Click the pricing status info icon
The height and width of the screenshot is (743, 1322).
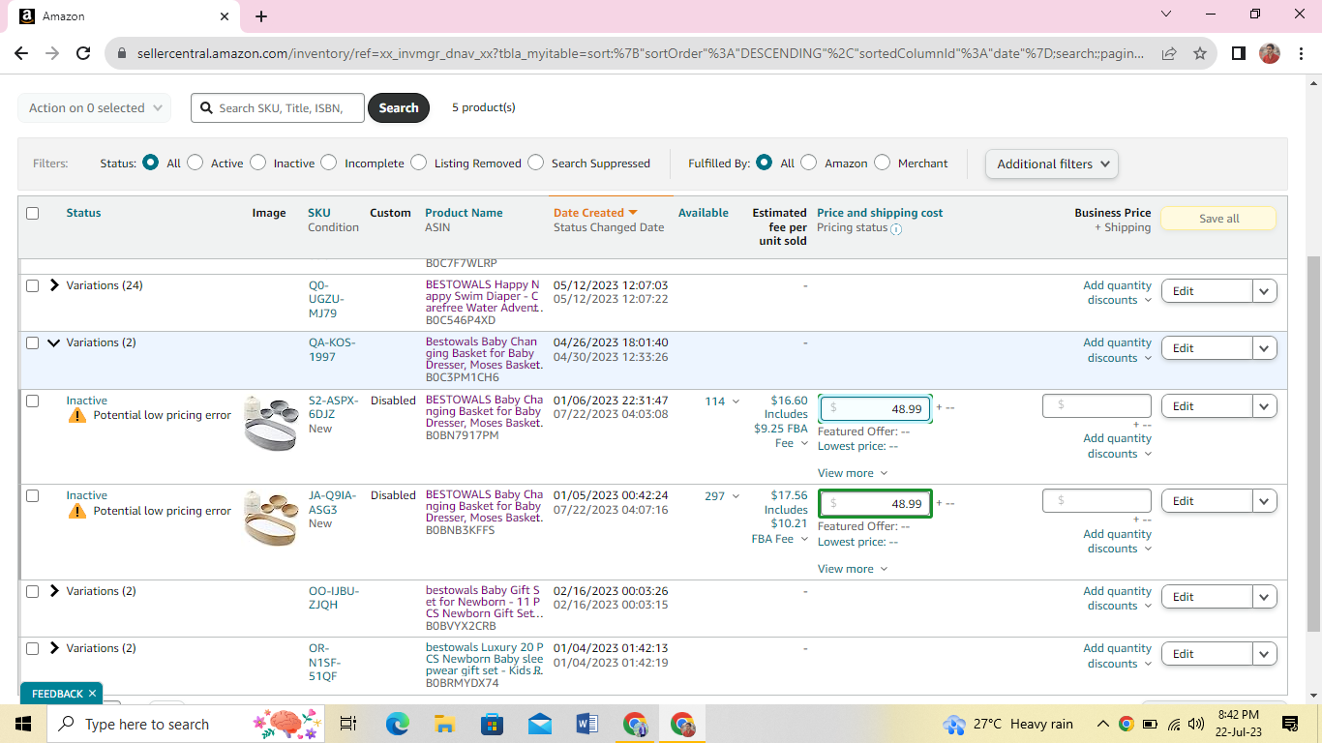pos(896,229)
